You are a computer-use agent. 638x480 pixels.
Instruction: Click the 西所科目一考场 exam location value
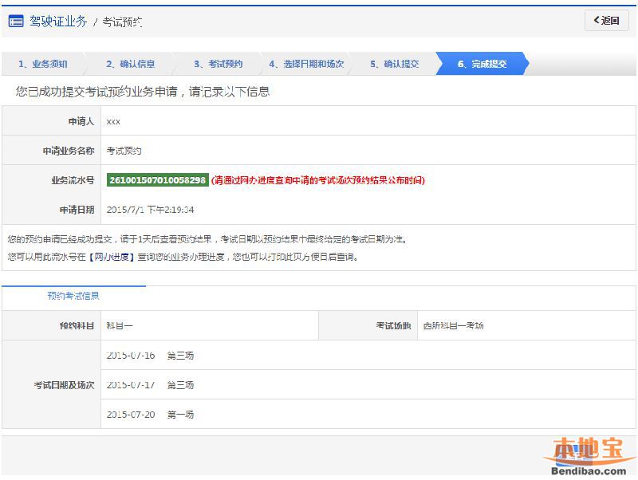tap(453, 325)
